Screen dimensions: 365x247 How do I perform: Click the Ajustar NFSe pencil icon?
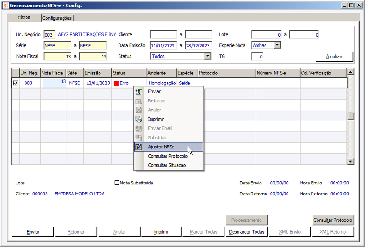coord(139,147)
